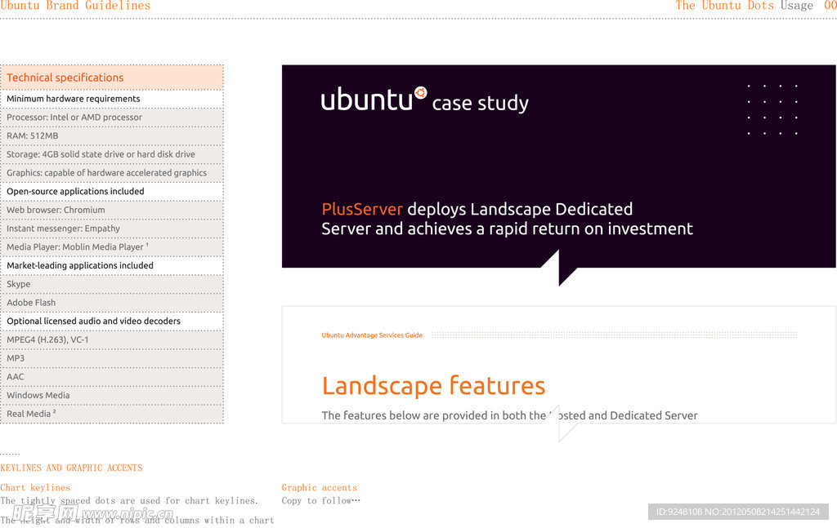Select the Minimum hardware requirements row
This screenshot has width=837, height=528.
click(112, 99)
